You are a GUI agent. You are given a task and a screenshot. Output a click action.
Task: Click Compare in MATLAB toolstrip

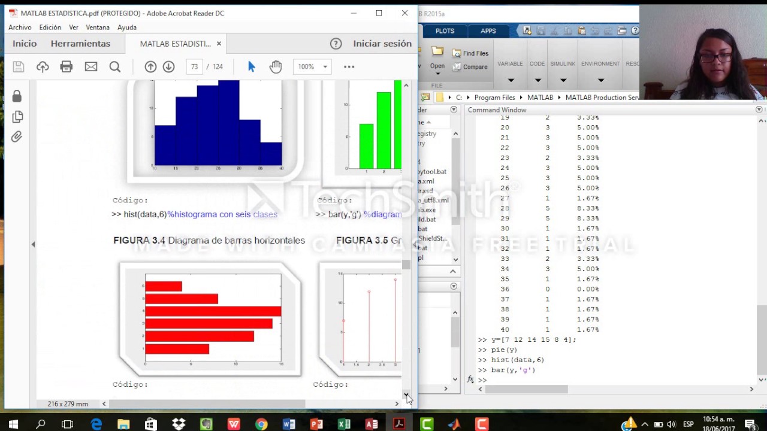[x=469, y=67]
